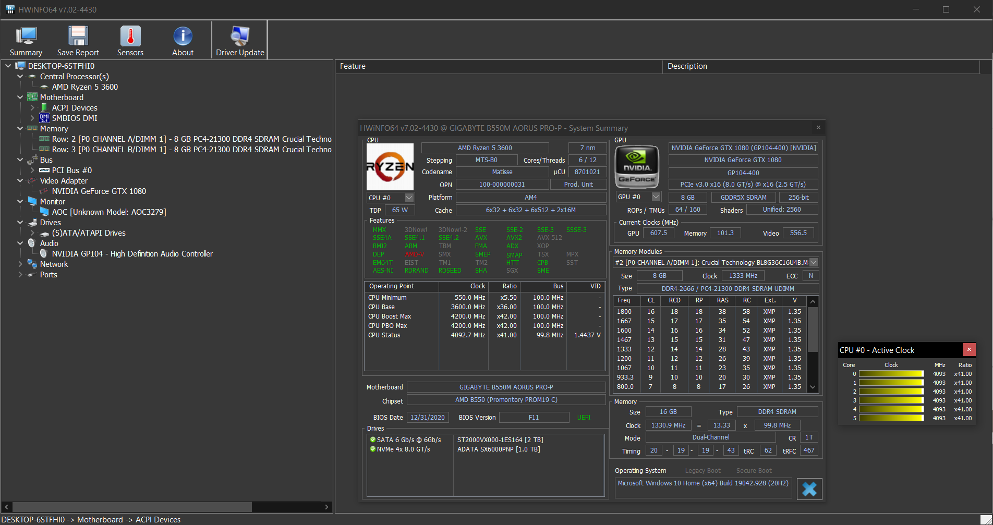The height and width of the screenshot is (525, 993).
Task: Expand the Ports node
Action: tap(20, 275)
